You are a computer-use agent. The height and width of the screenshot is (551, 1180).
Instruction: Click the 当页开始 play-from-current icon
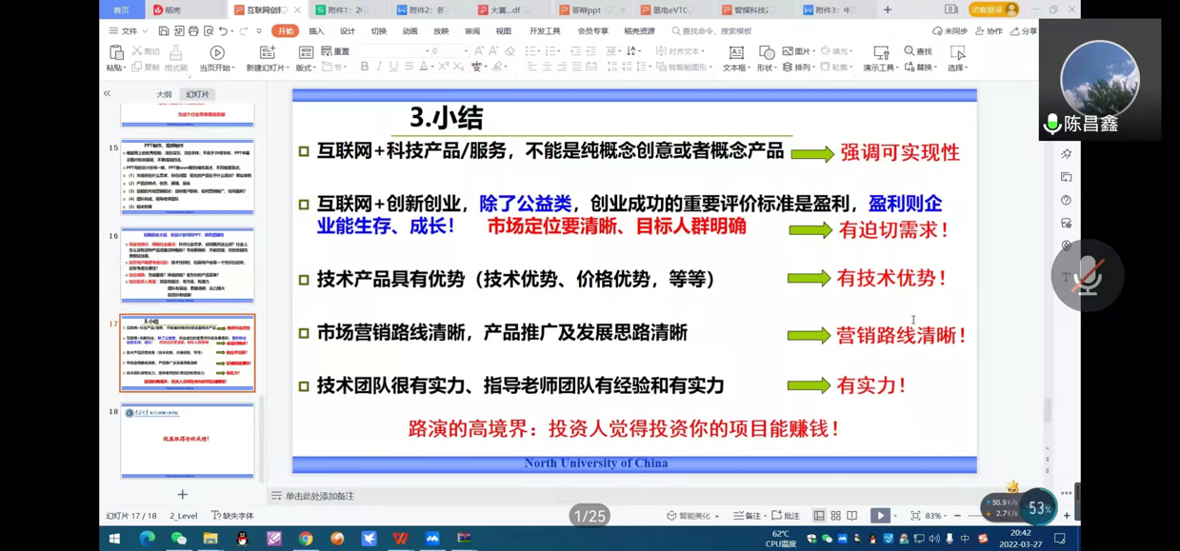coord(217,53)
